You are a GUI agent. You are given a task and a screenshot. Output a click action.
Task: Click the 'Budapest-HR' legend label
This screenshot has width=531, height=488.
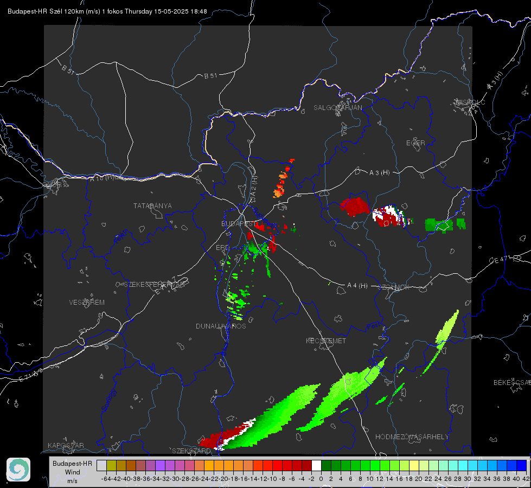point(73,464)
